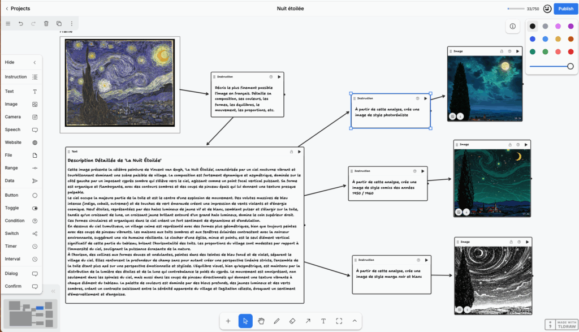Open the three-dot more options menu

[x=71, y=24]
